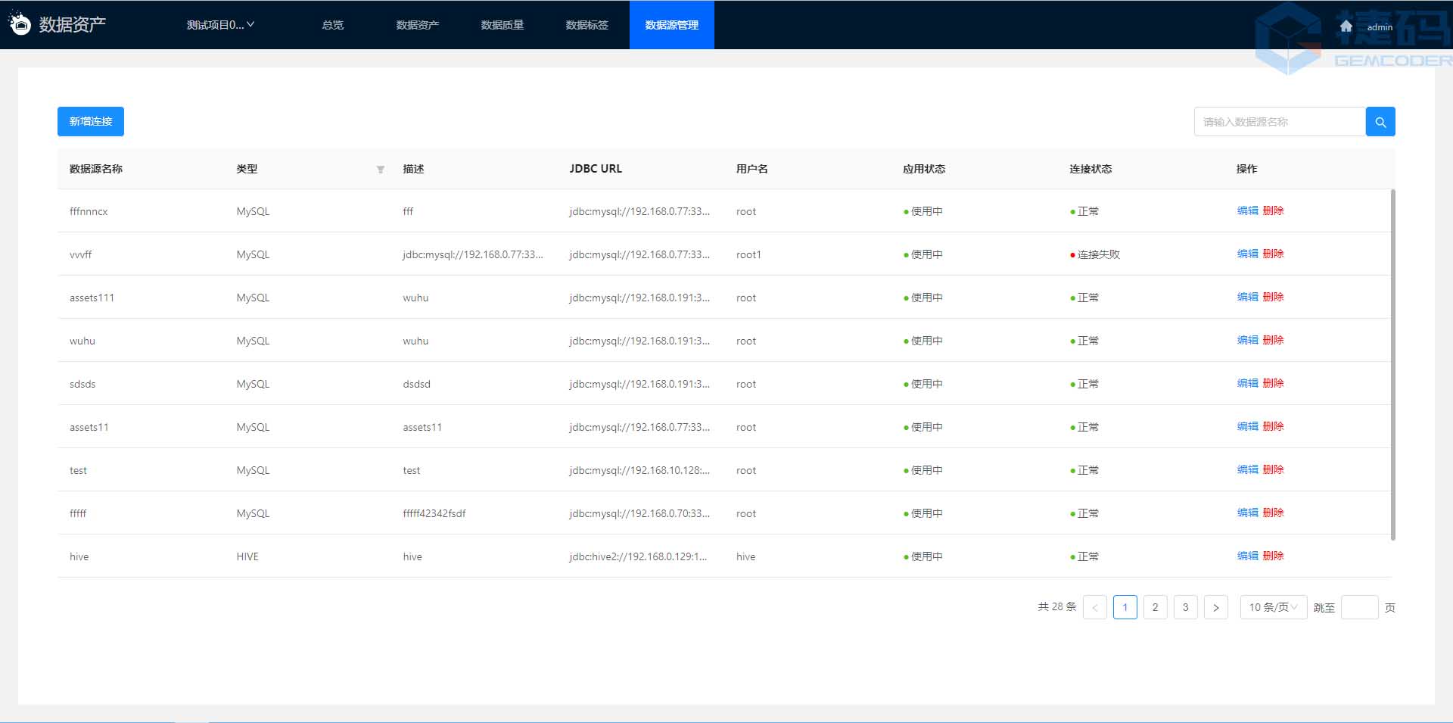Click the 共 28 条 total count
The height and width of the screenshot is (723, 1453).
click(x=1056, y=606)
